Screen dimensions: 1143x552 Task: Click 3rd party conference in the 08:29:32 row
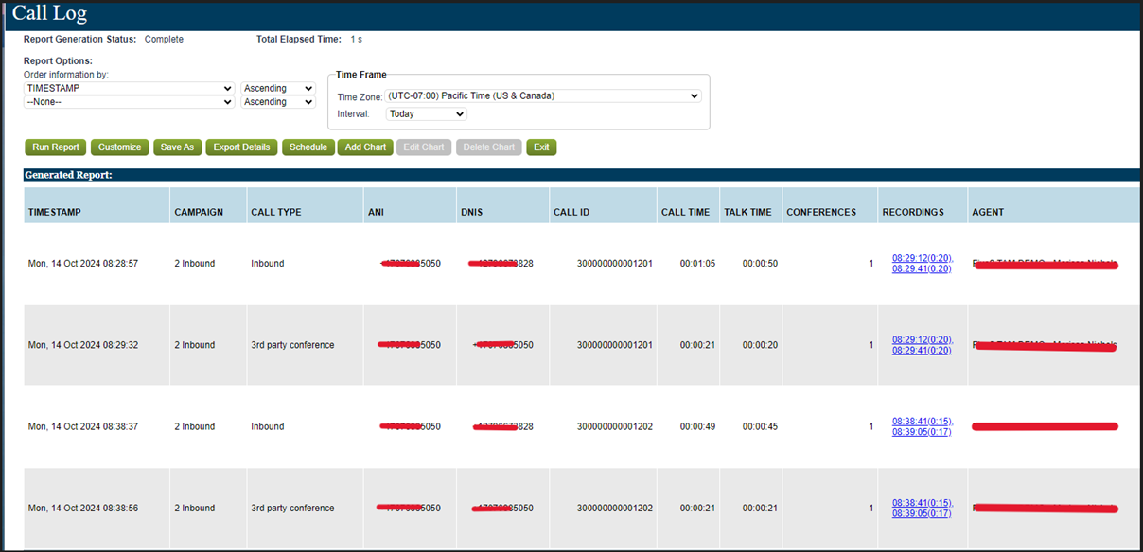coord(292,345)
